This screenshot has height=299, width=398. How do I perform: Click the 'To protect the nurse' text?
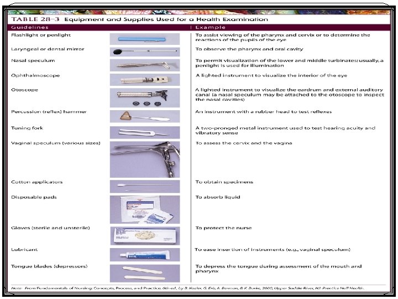coord(223,228)
